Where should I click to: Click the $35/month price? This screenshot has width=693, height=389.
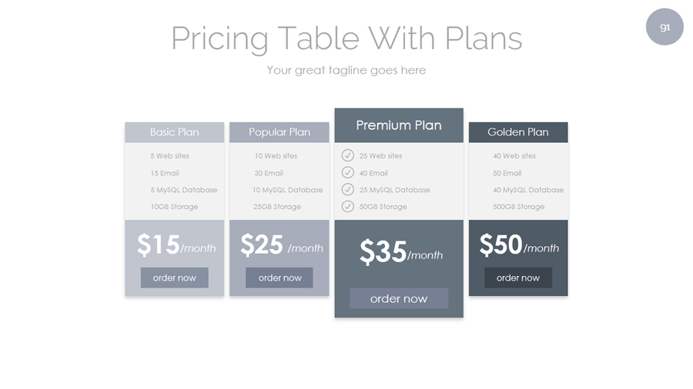[400, 252]
